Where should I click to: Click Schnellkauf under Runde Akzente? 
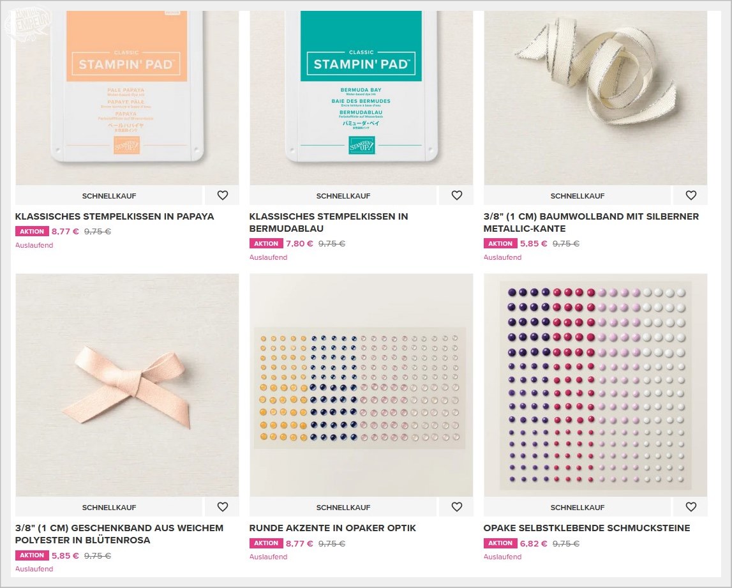(343, 507)
